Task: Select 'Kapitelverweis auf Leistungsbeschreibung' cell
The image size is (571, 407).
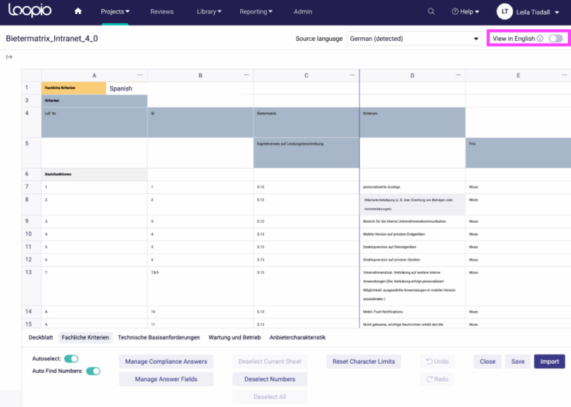Action: 306,153
